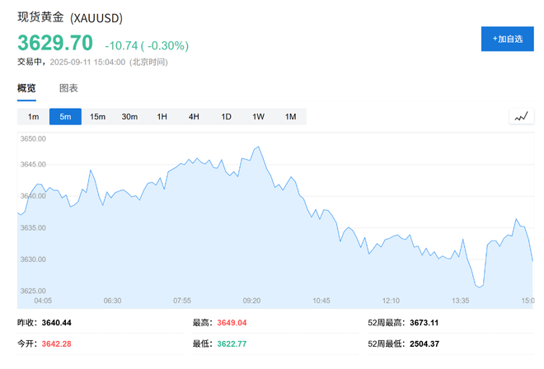Select the 5m interval button
This screenshot has width=544, height=369.
click(65, 117)
